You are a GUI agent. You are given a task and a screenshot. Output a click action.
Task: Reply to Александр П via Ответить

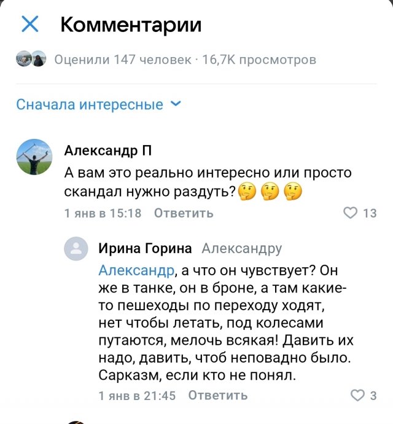[184, 213]
